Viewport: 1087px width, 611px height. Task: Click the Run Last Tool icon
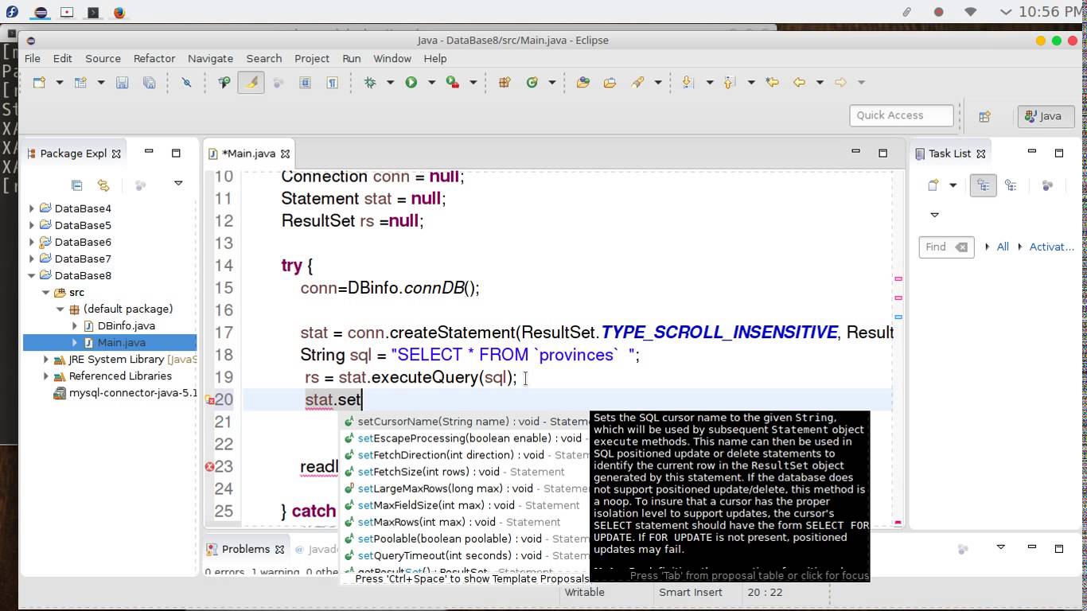453,82
